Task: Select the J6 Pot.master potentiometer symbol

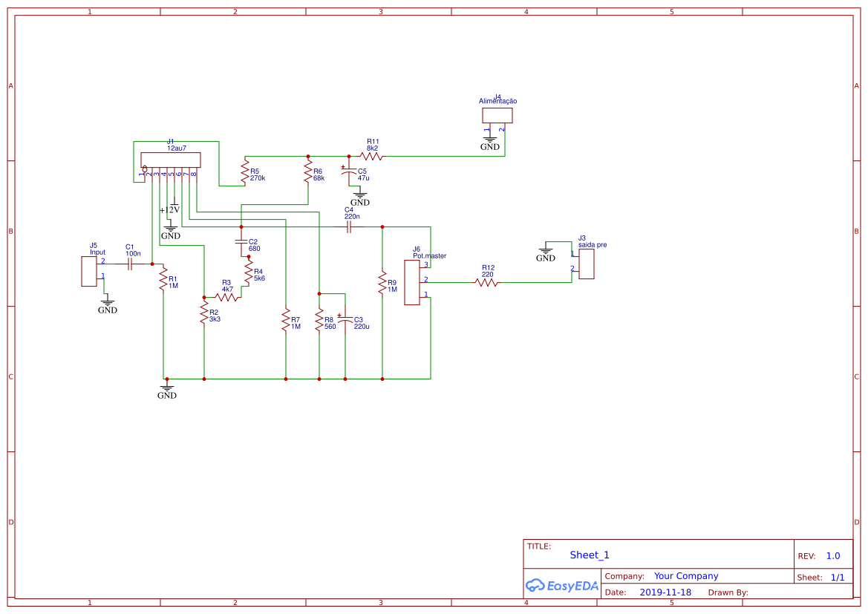Action: (x=411, y=282)
